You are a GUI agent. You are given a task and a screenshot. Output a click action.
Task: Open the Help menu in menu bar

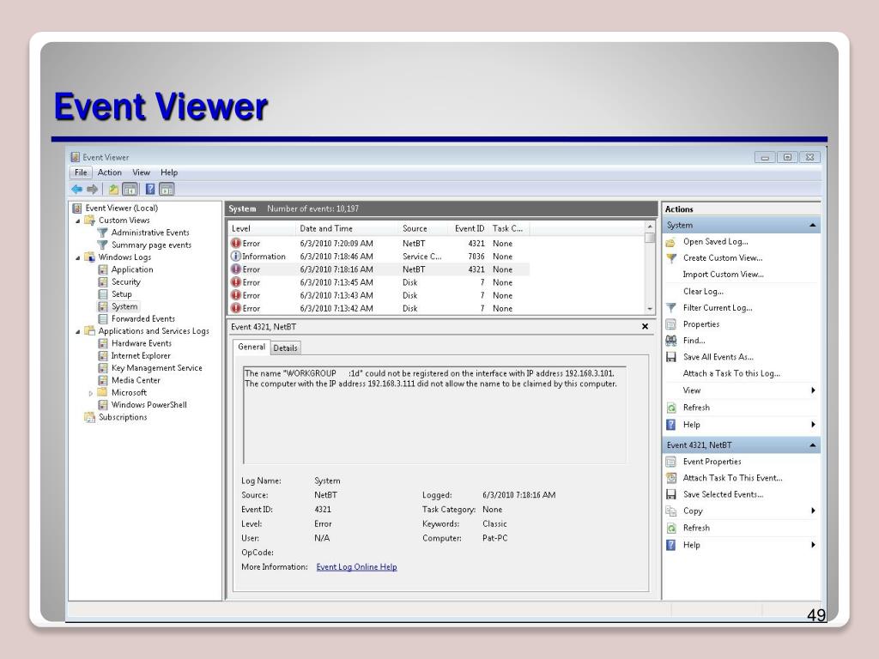(x=169, y=172)
